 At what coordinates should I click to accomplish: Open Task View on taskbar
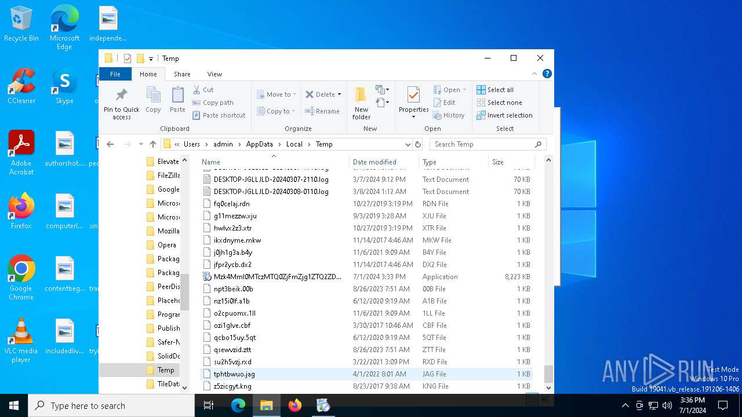[x=209, y=405]
